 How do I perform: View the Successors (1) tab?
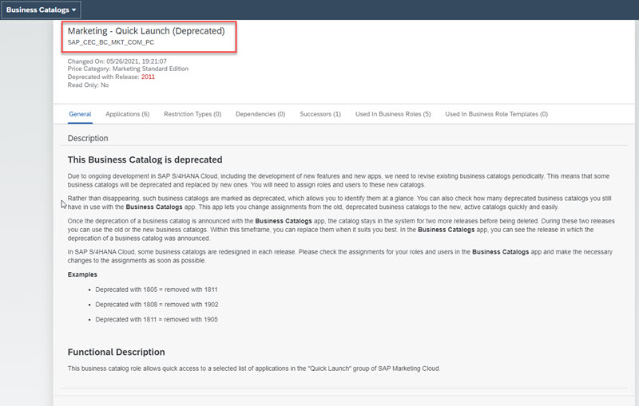320,114
